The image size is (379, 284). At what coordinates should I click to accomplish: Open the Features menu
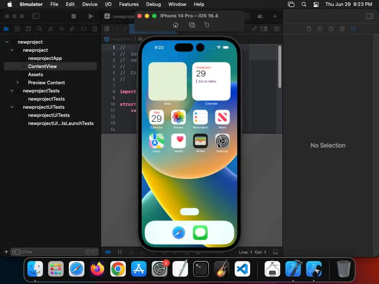pyautogui.click(x=129, y=4)
